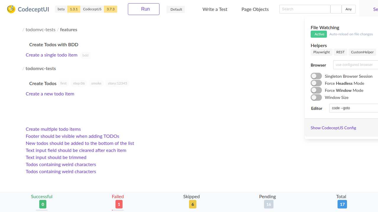Click the Failed count badge 1
Screen dimensions: 378x212
[119, 204]
